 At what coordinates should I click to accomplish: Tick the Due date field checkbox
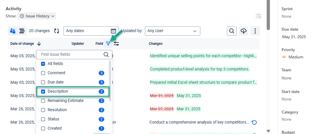click(x=43, y=82)
